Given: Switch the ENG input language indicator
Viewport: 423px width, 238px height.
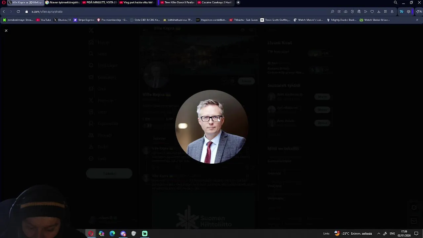Looking at the screenshot, I should point(392,234).
